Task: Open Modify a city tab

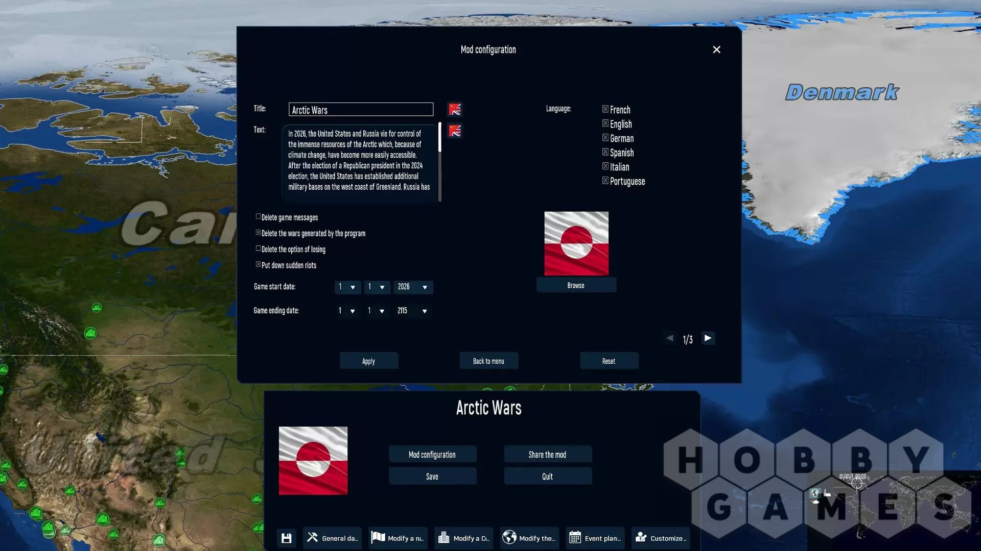Action: click(x=463, y=538)
